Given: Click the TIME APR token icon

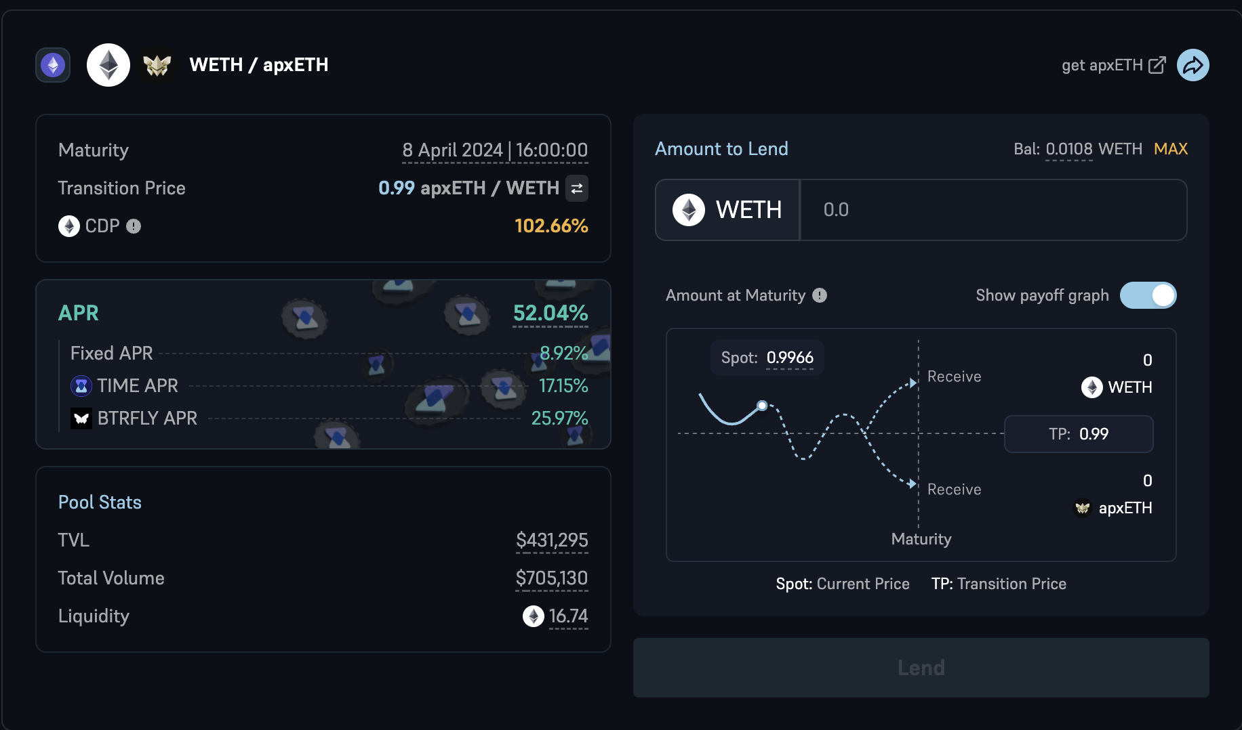Looking at the screenshot, I should click(x=81, y=386).
